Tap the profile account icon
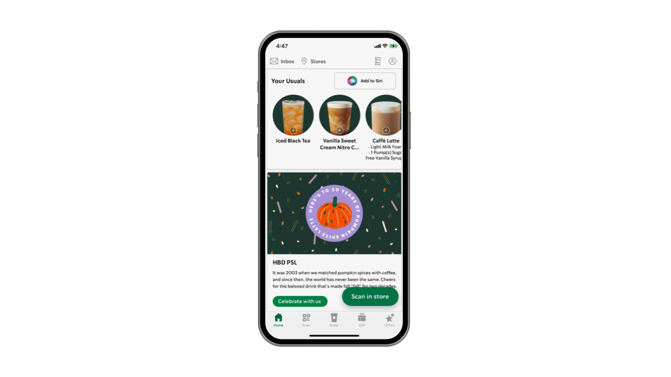 point(392,60)
